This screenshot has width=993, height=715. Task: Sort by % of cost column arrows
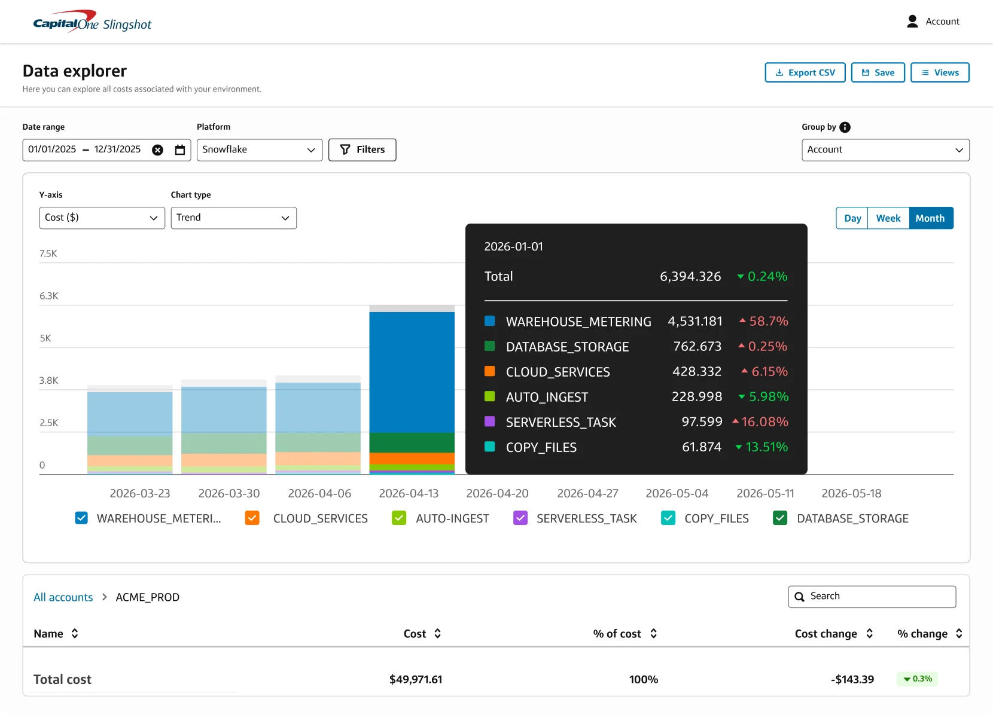point(654,634)
